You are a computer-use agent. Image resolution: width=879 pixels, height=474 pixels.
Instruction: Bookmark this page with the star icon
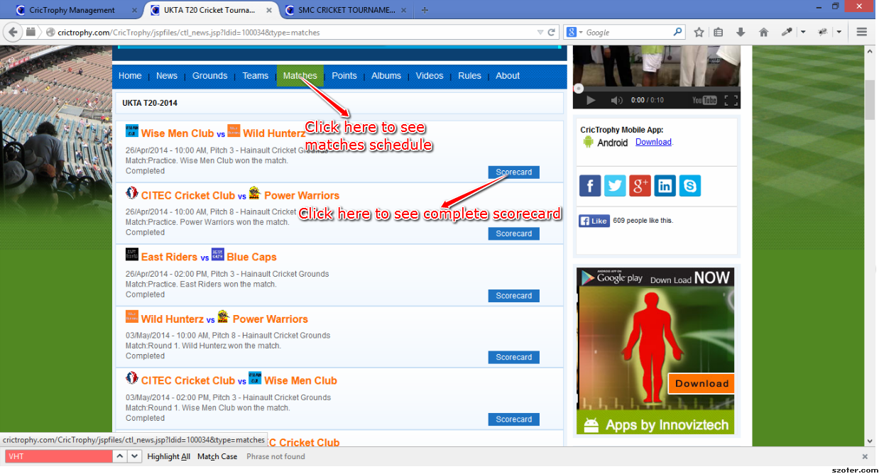pos(699,32)
